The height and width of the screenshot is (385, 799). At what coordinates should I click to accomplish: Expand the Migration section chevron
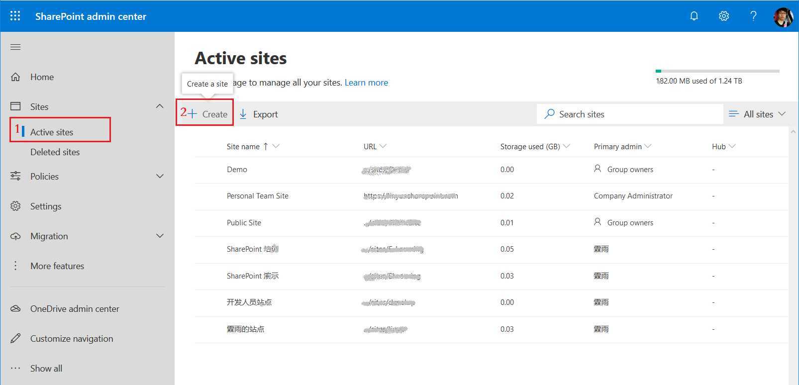[160, 236]
